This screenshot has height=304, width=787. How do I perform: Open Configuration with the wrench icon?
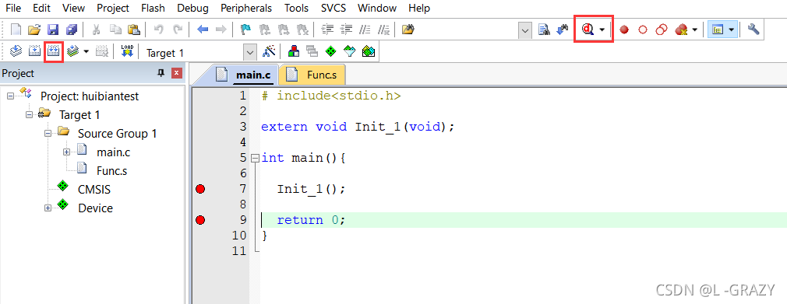753,30
